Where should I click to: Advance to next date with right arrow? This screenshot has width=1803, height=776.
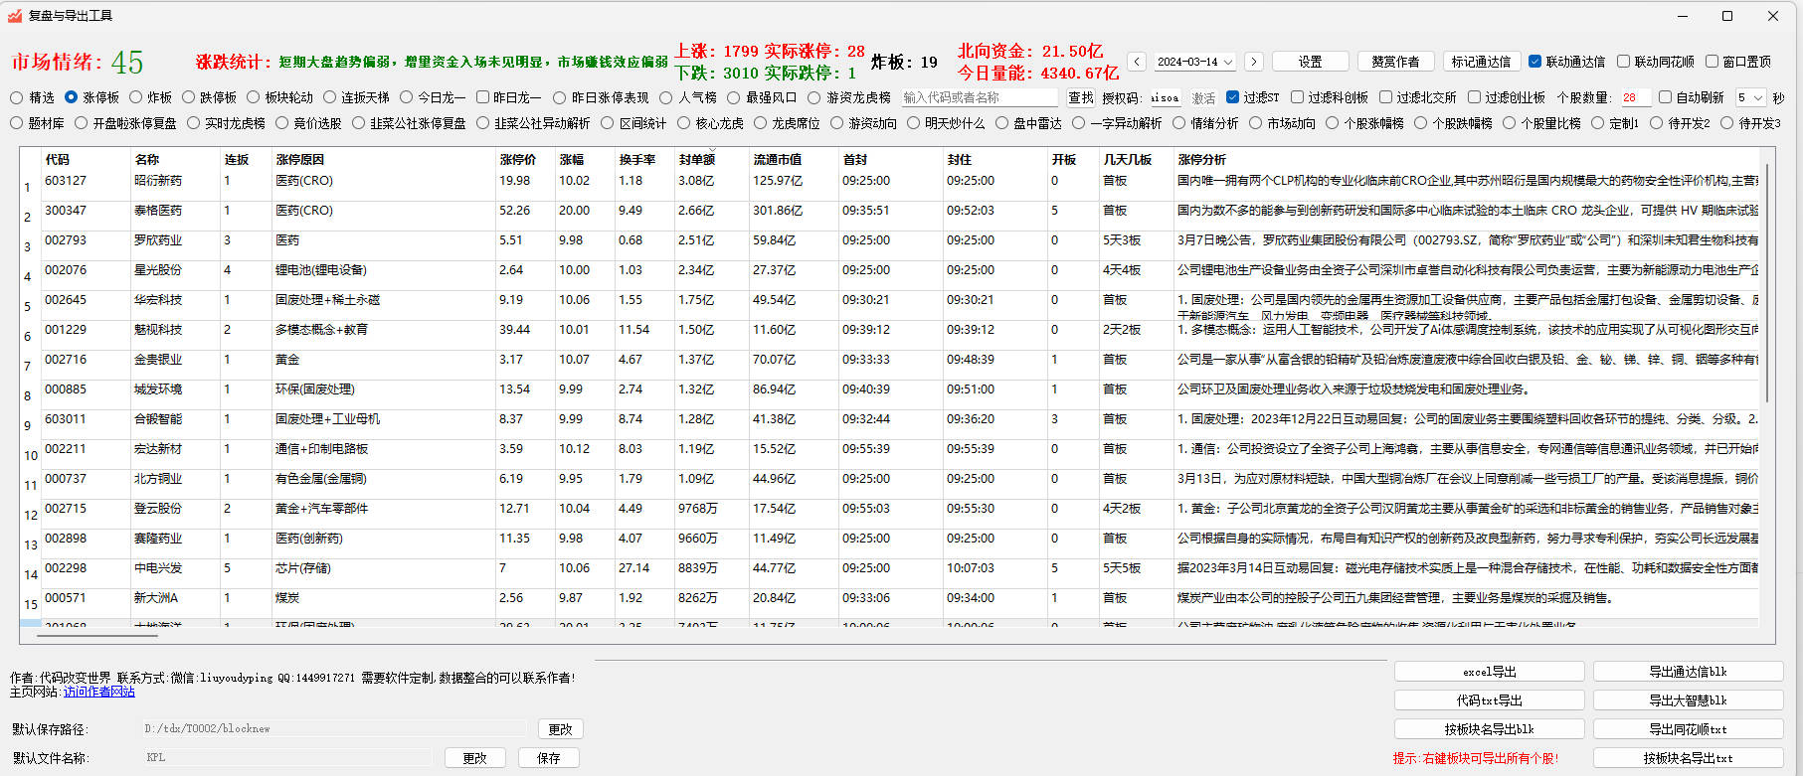click(1253, 62)
